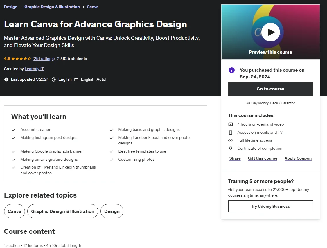Click Try Udemy Business button
The width and height of the screenshot is (327, 248).
click(270, 206)
